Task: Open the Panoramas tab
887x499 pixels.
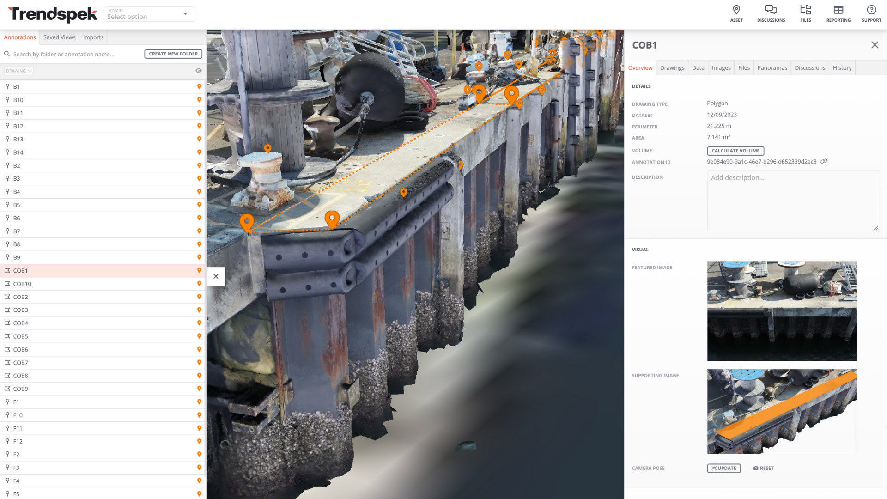Action: tap(772, 68)
